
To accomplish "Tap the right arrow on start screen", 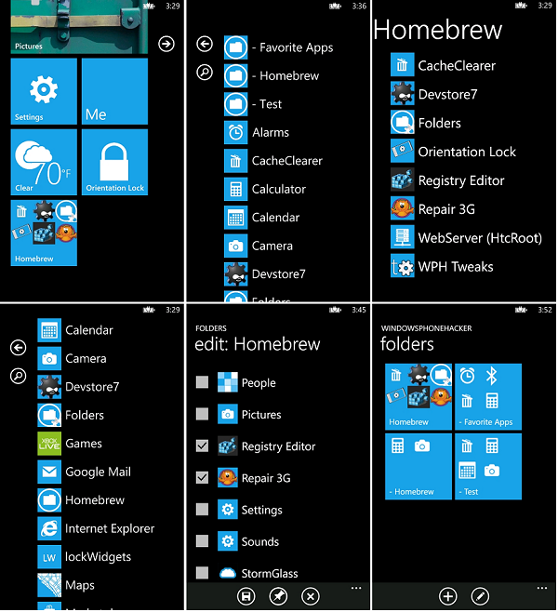I will tap(166, 44).
